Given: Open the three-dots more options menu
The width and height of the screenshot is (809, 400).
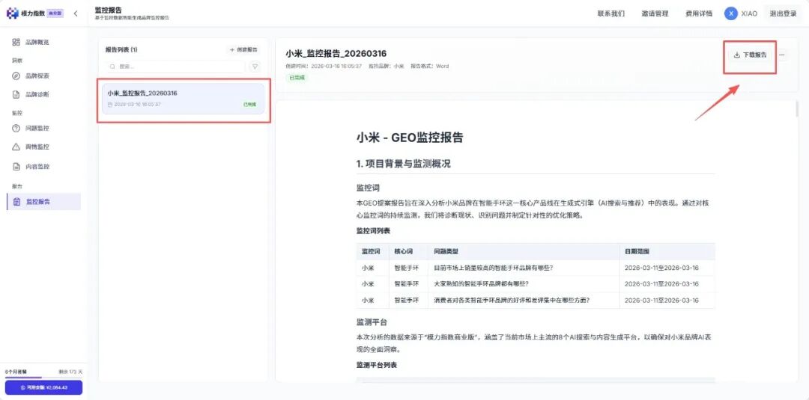Looking at the screenshot, I should pos(782,55).
